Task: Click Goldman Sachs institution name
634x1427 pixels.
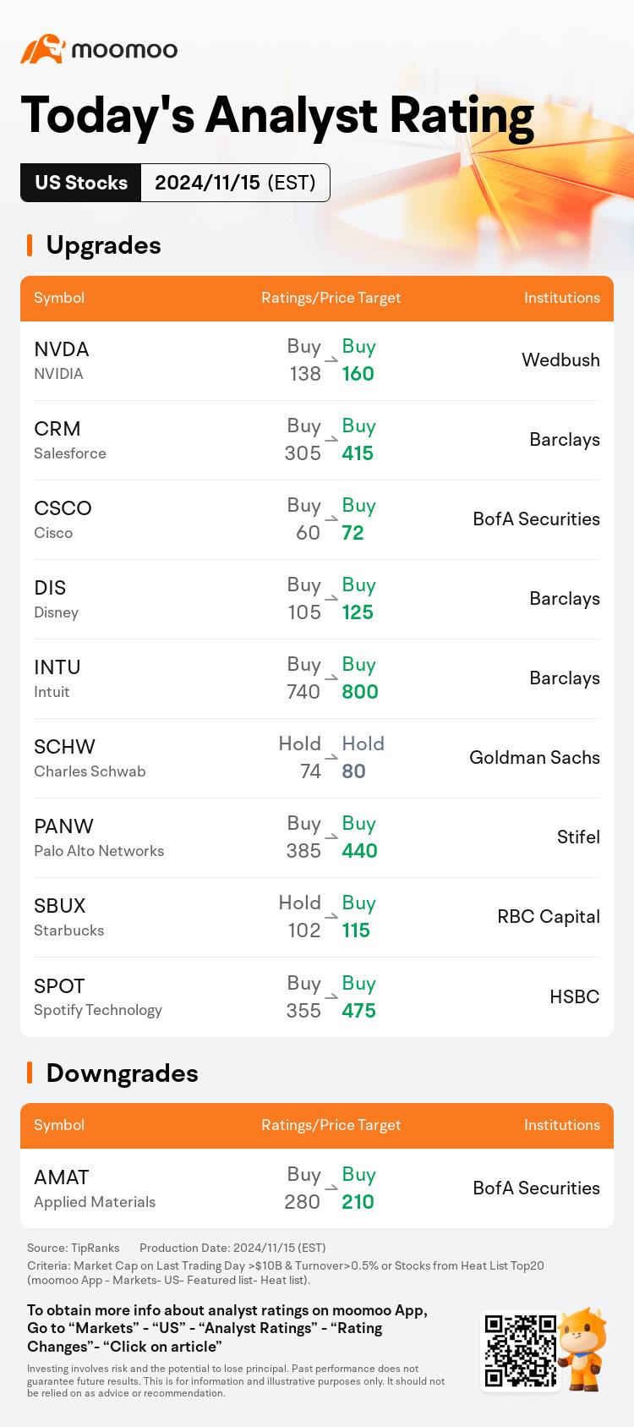Action: point(534,758)
